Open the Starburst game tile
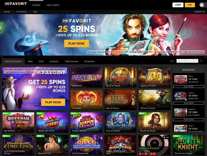This screenshot has height=156, width=207. pyautogui.click(x=86, y=77)
